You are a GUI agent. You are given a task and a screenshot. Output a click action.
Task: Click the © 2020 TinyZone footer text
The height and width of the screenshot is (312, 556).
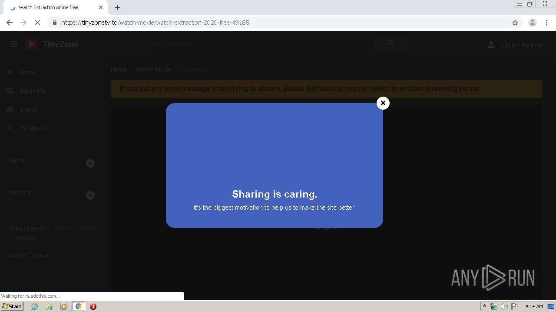click(29, 256)
